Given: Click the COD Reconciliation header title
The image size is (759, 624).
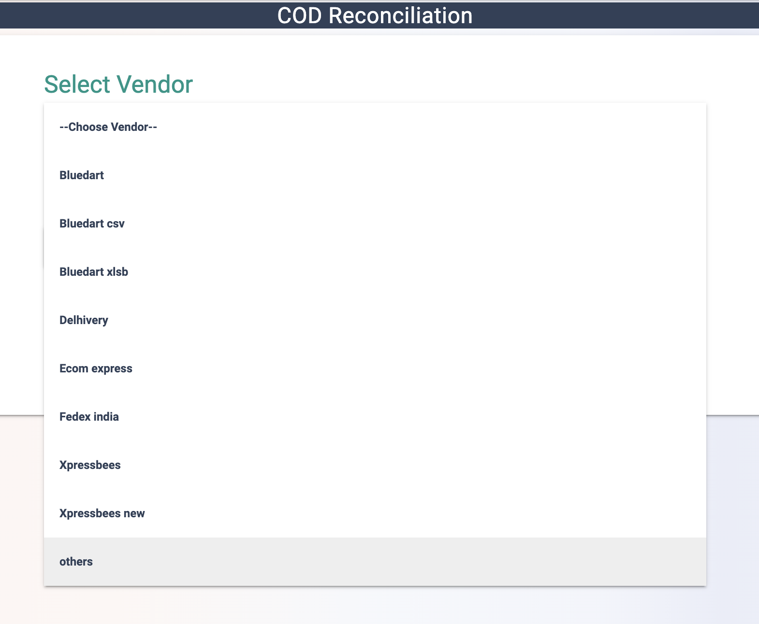Looking at the screenshot, I should point(375,15).
